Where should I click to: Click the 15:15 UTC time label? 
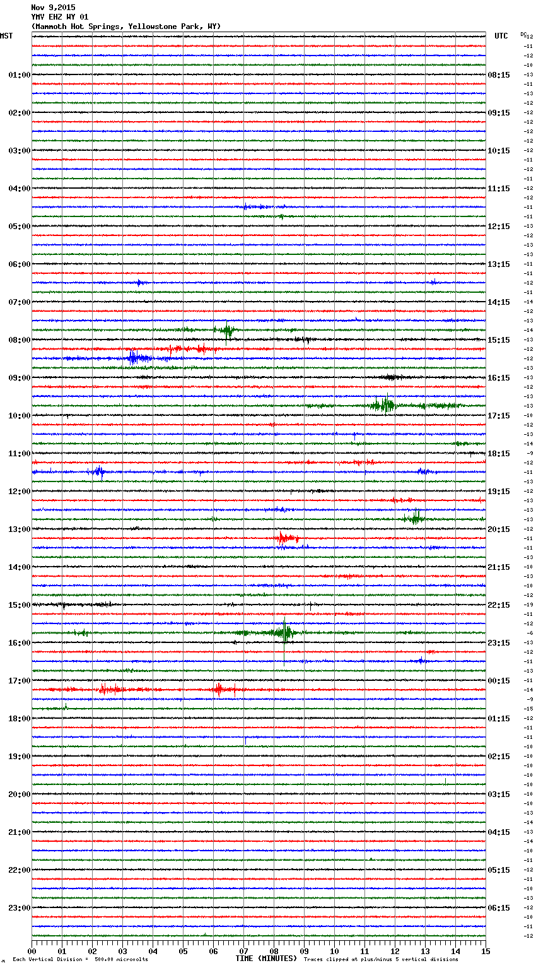click(499, 340)
